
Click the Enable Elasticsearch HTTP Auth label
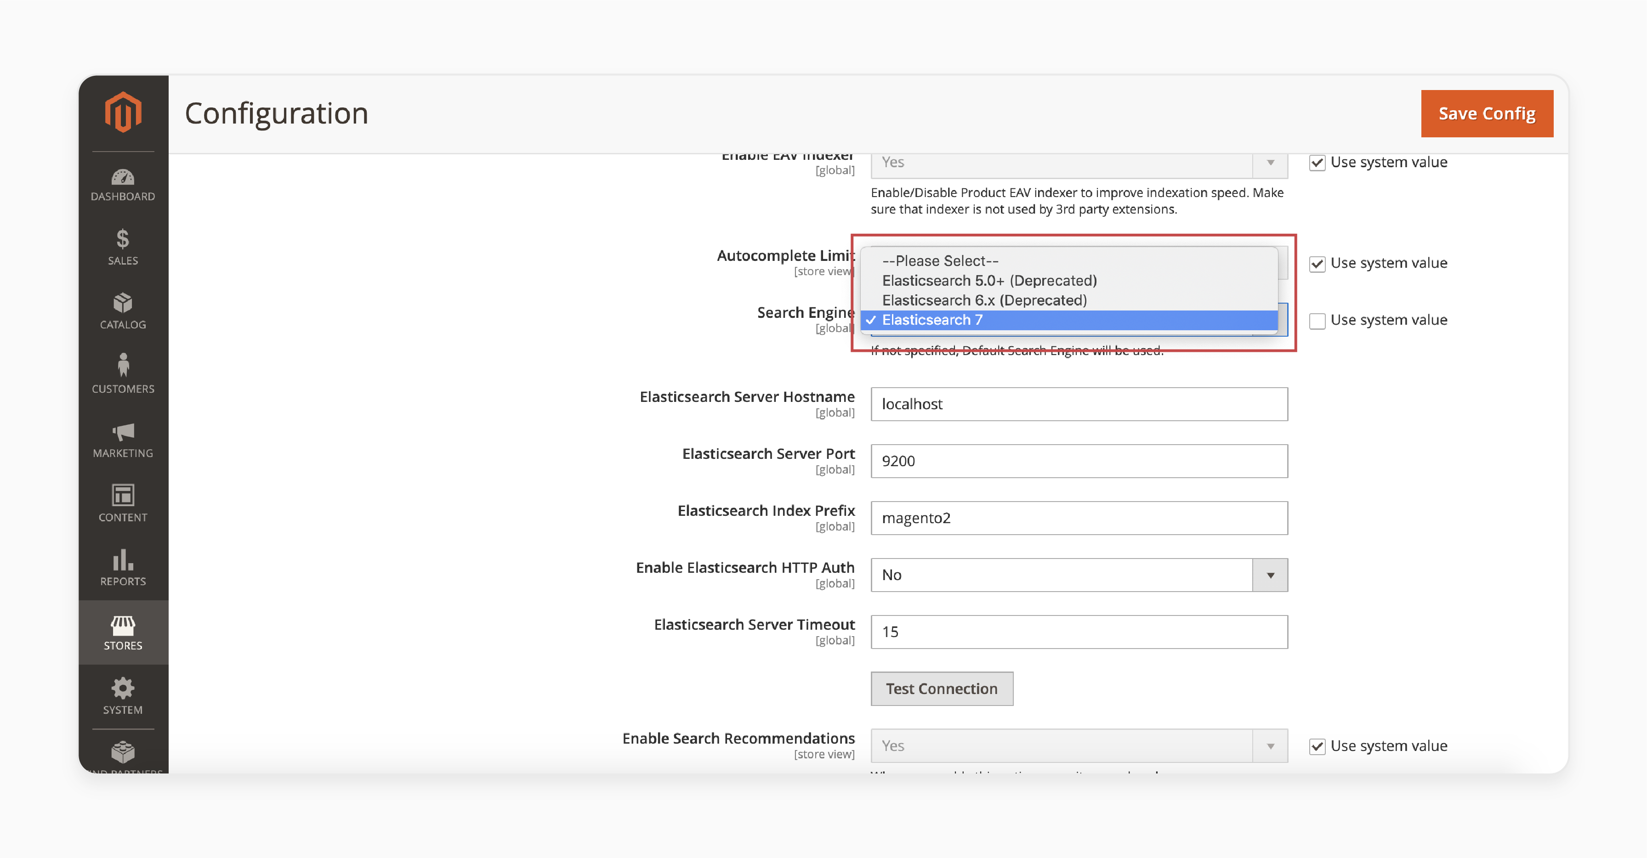745,567
